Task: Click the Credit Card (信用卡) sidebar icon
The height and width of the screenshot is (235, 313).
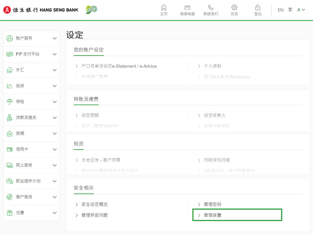Action: click(10, 149)
